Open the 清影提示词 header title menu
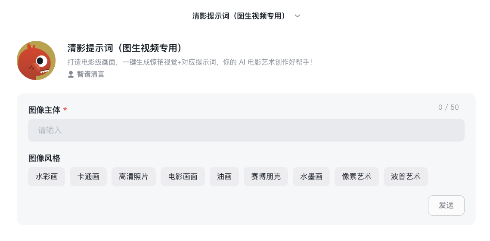The image size is (490, 241). [x=239, y=16]
